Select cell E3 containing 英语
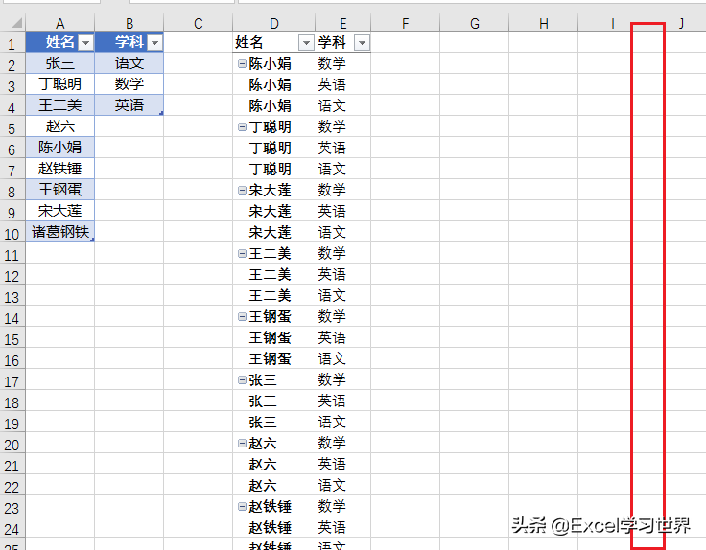706x550 pixels. click(343, 84)
